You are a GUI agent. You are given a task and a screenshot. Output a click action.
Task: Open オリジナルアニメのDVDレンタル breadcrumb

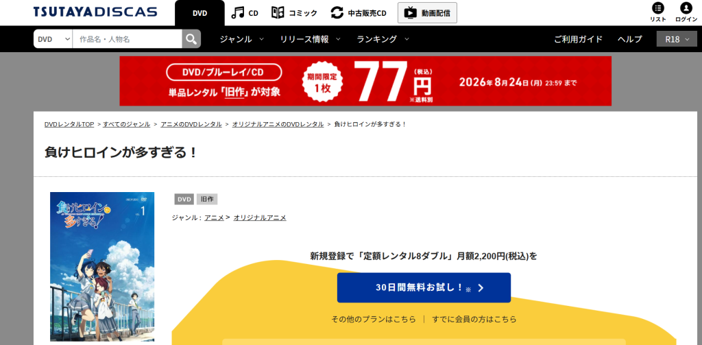pos(278,124)
